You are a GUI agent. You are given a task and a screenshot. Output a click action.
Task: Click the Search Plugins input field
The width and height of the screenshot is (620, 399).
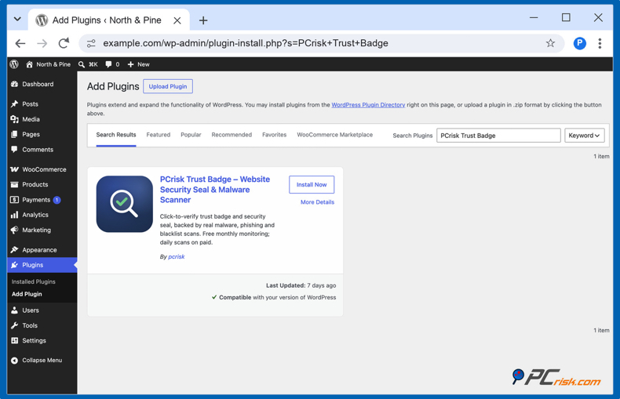498,136
